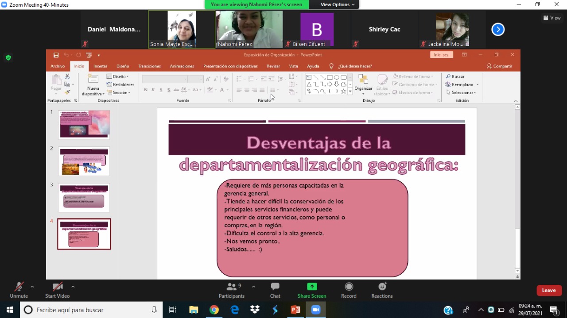Unmute the microphone
The height and width of the screenshot is (318, 567).
click(19, 290)
